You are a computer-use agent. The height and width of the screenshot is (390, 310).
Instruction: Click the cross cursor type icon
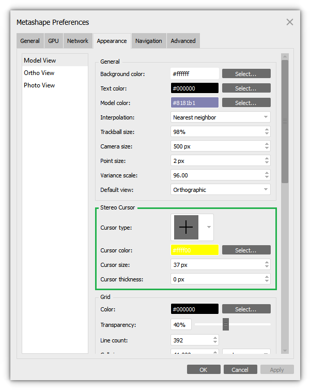186,228
